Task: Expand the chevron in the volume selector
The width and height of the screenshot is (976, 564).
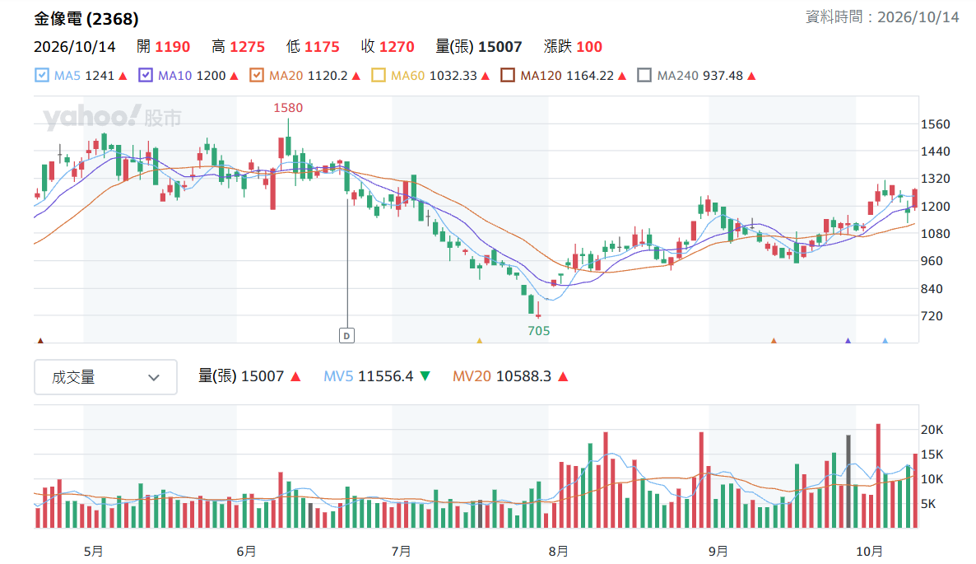Action: tap(154, 378)
